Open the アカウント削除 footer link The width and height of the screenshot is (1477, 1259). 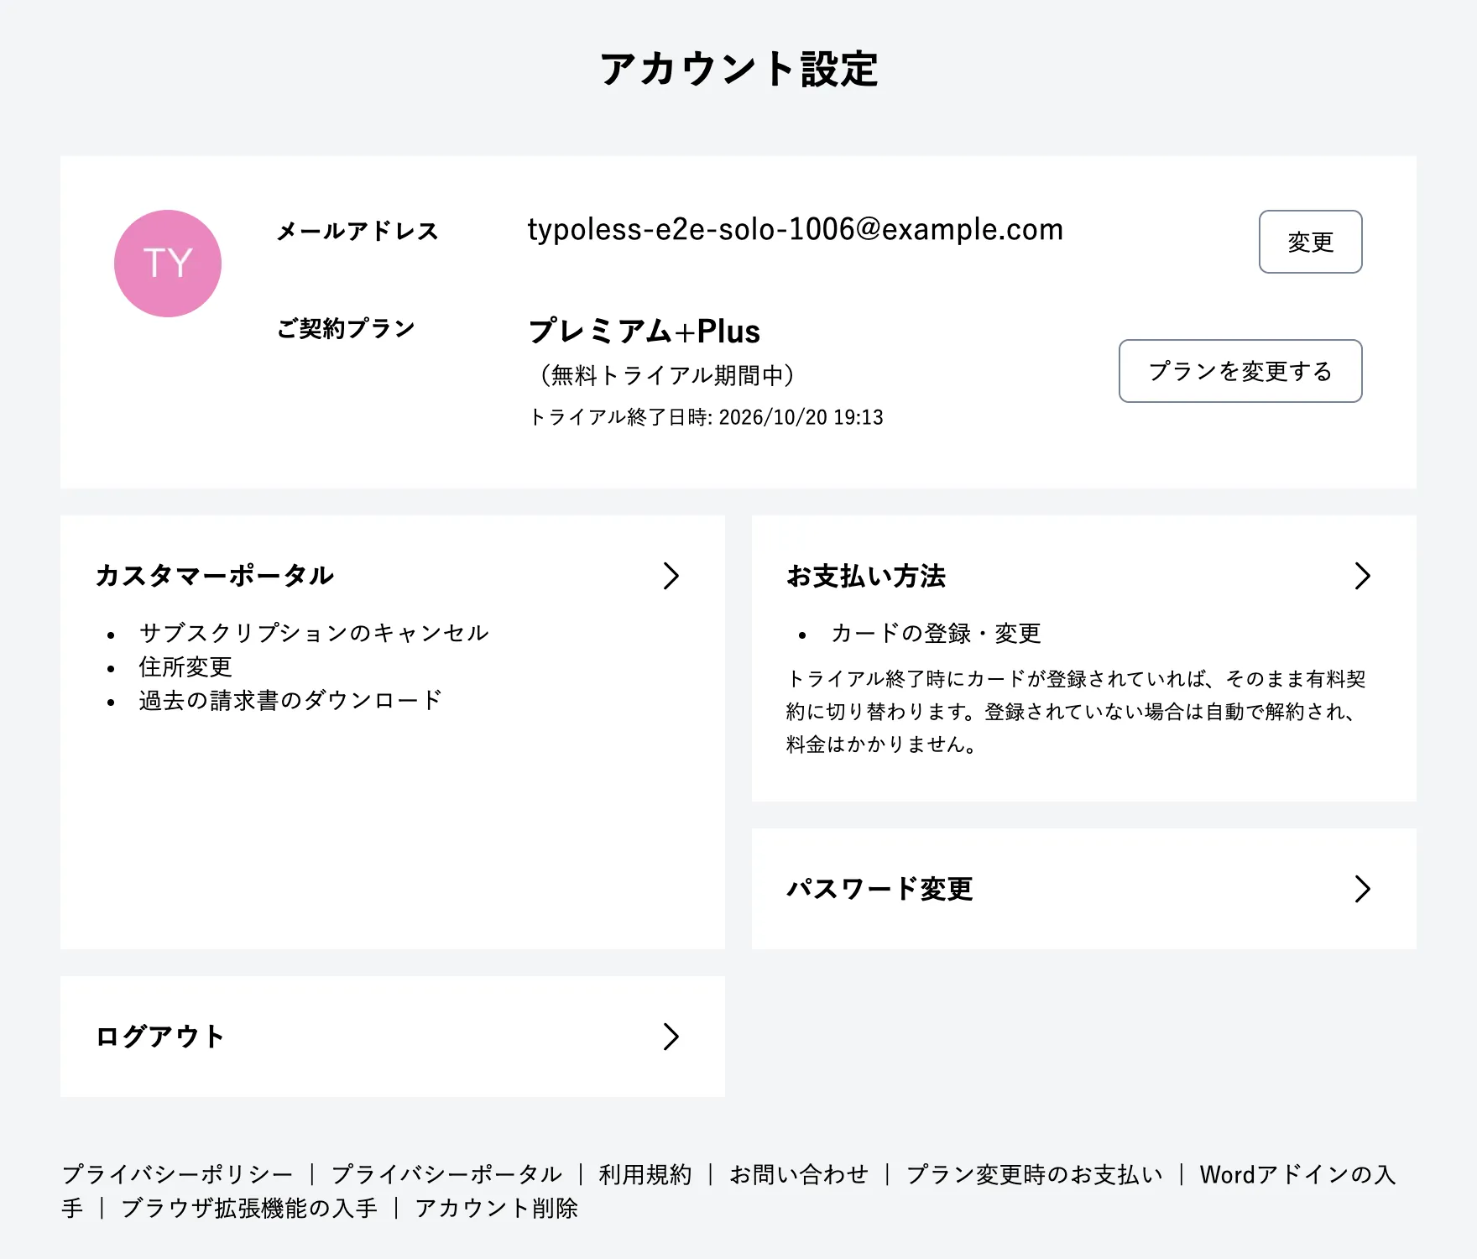496,1208
